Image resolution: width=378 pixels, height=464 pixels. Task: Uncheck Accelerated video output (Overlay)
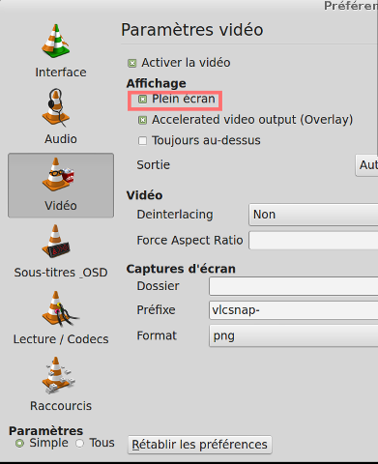tap(142, 120)
